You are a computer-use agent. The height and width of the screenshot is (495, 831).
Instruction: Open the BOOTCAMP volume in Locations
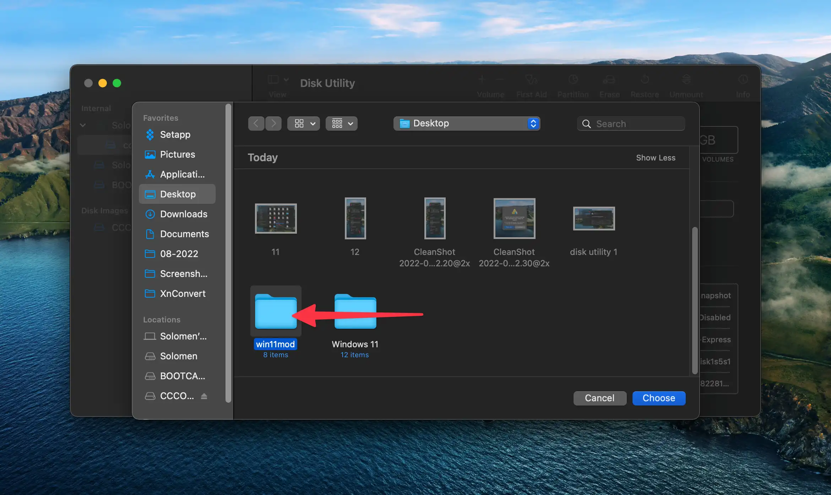[177, 376]
